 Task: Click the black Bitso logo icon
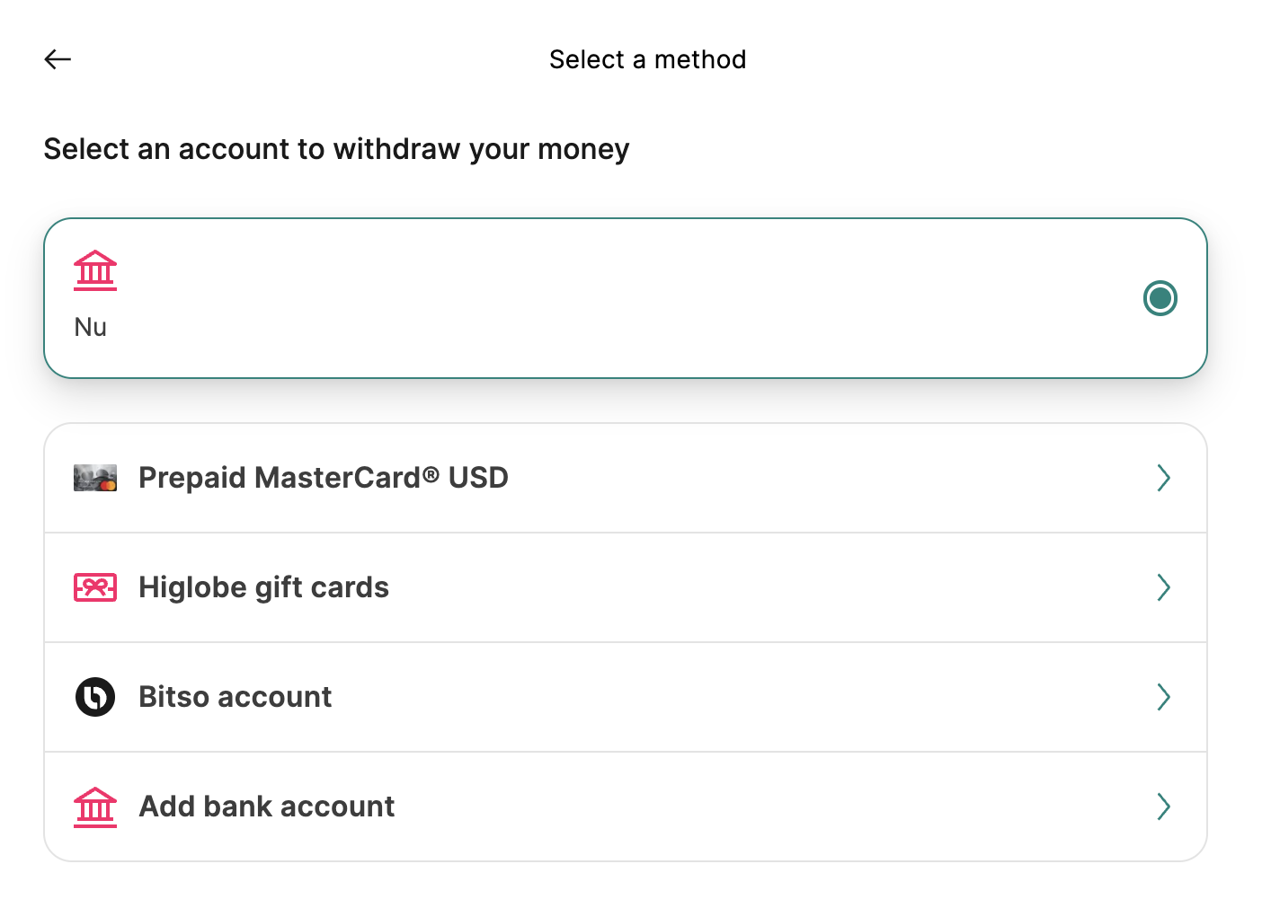coord(95,697)
